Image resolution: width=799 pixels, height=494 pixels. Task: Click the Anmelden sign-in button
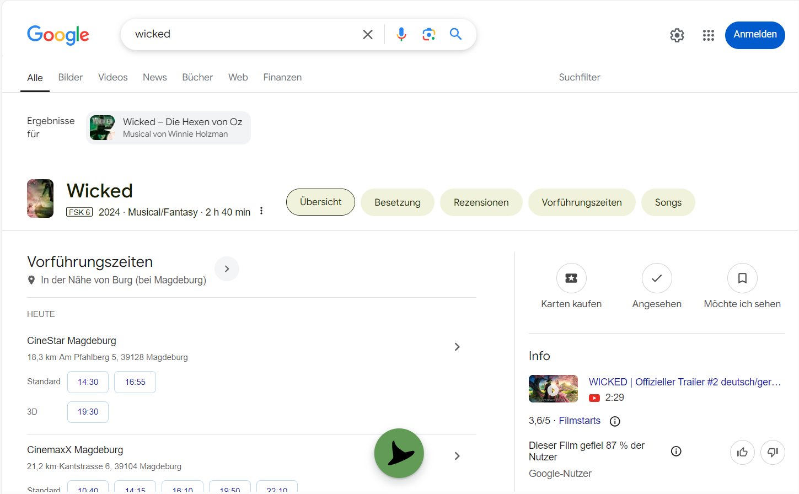point(755,35)
